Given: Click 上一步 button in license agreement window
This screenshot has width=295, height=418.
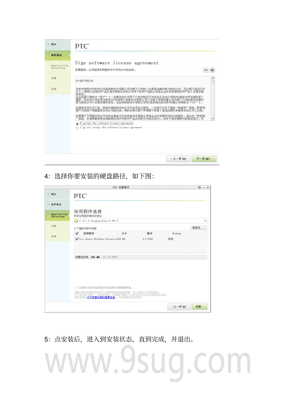Looking at the screenshot, I should click(178, 159).
